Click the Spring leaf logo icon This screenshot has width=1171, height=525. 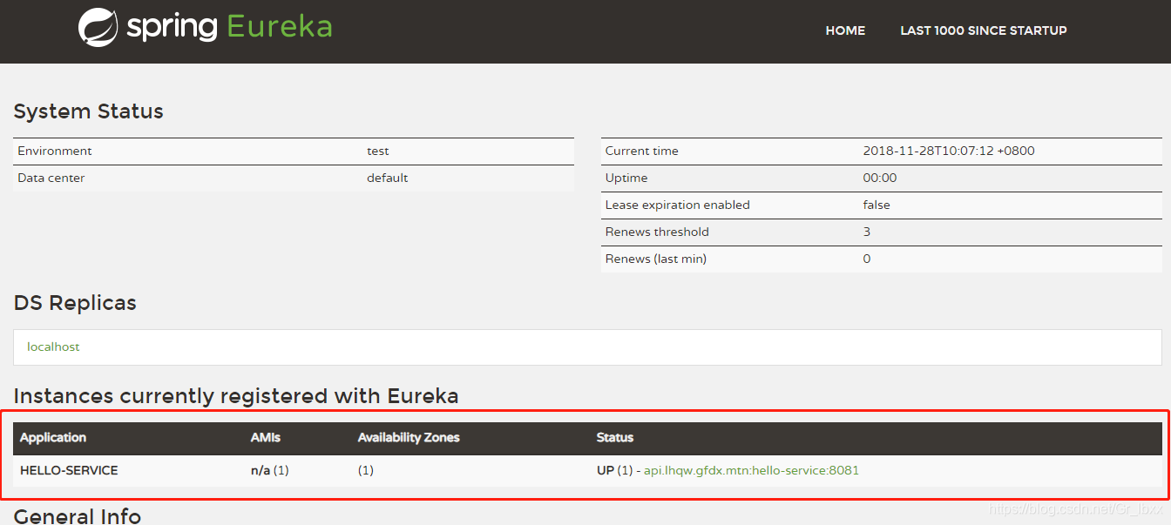[x=98, y=27]
